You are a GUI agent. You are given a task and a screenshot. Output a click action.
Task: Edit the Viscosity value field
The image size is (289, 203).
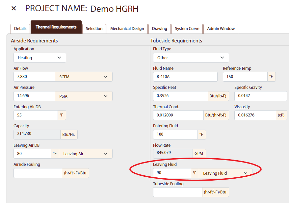pyautogui.click(x=255, y=115)
